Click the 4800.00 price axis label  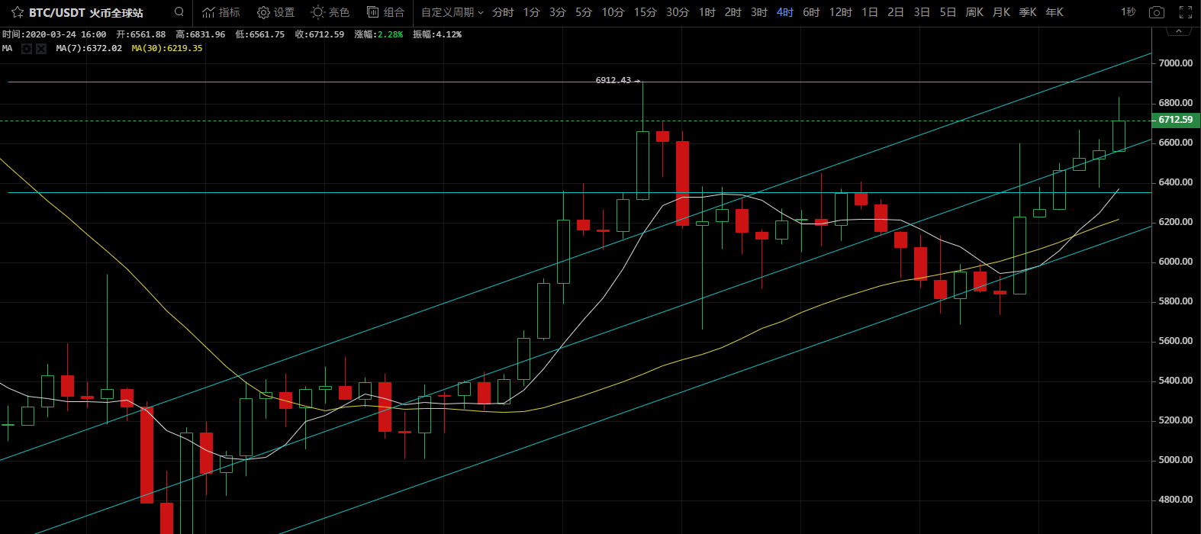pyautogui.click(x=1176, y=500)
